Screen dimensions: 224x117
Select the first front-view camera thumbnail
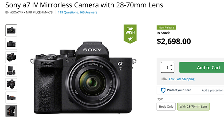(x=11, y=30)
